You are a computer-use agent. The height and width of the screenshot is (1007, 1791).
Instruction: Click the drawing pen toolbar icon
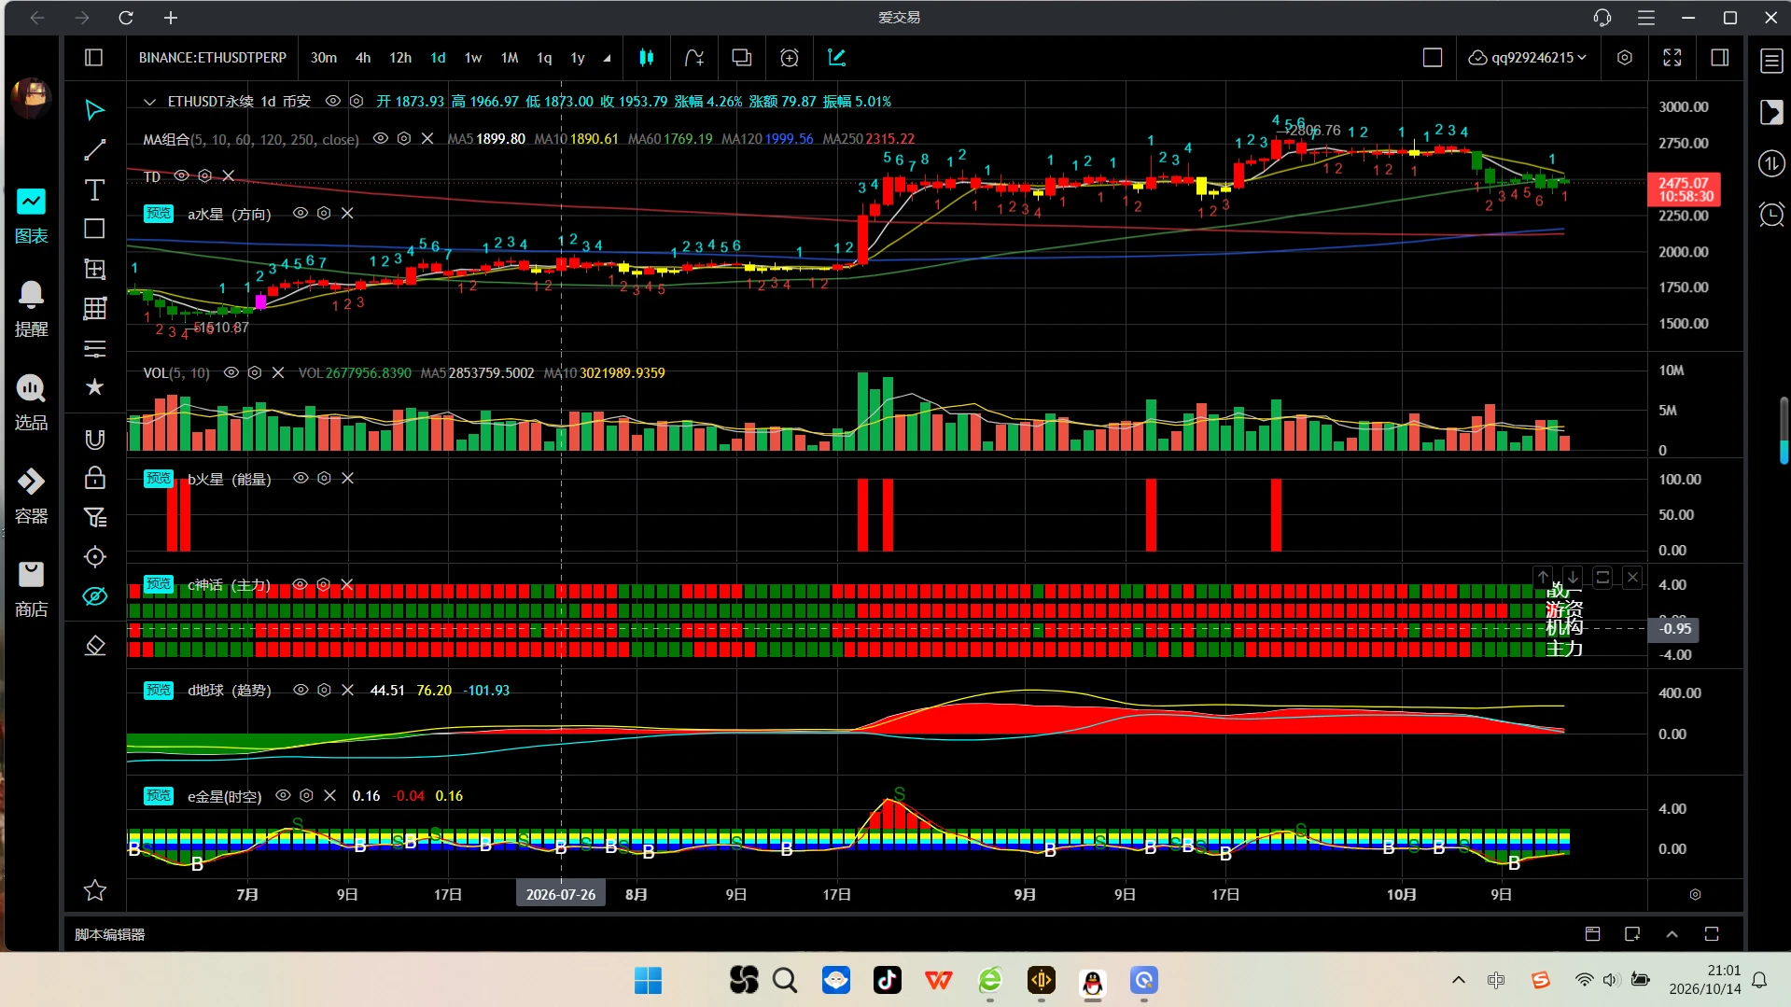[836, 58]
